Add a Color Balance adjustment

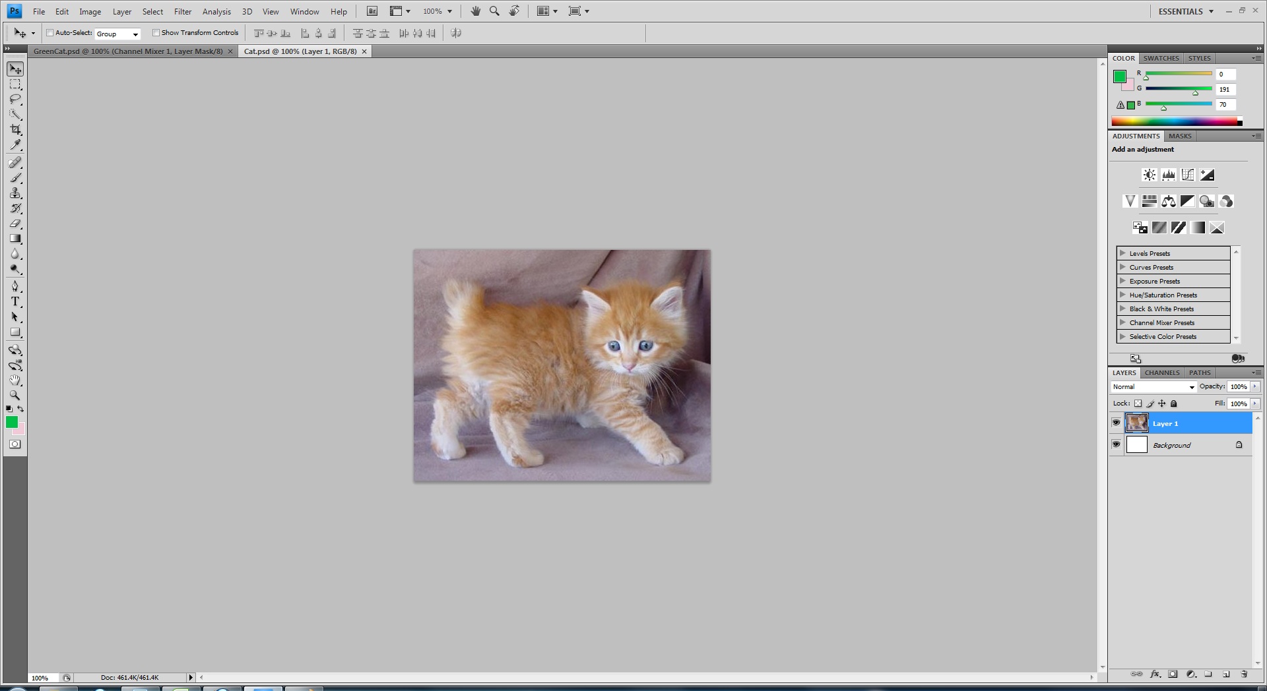(x=1169, y=201)
